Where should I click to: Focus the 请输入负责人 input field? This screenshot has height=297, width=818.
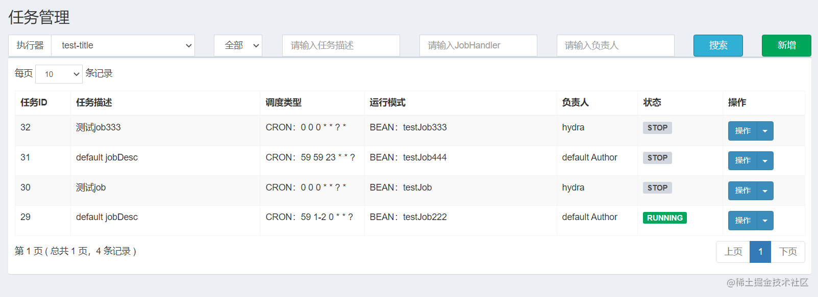pos(615,45)
